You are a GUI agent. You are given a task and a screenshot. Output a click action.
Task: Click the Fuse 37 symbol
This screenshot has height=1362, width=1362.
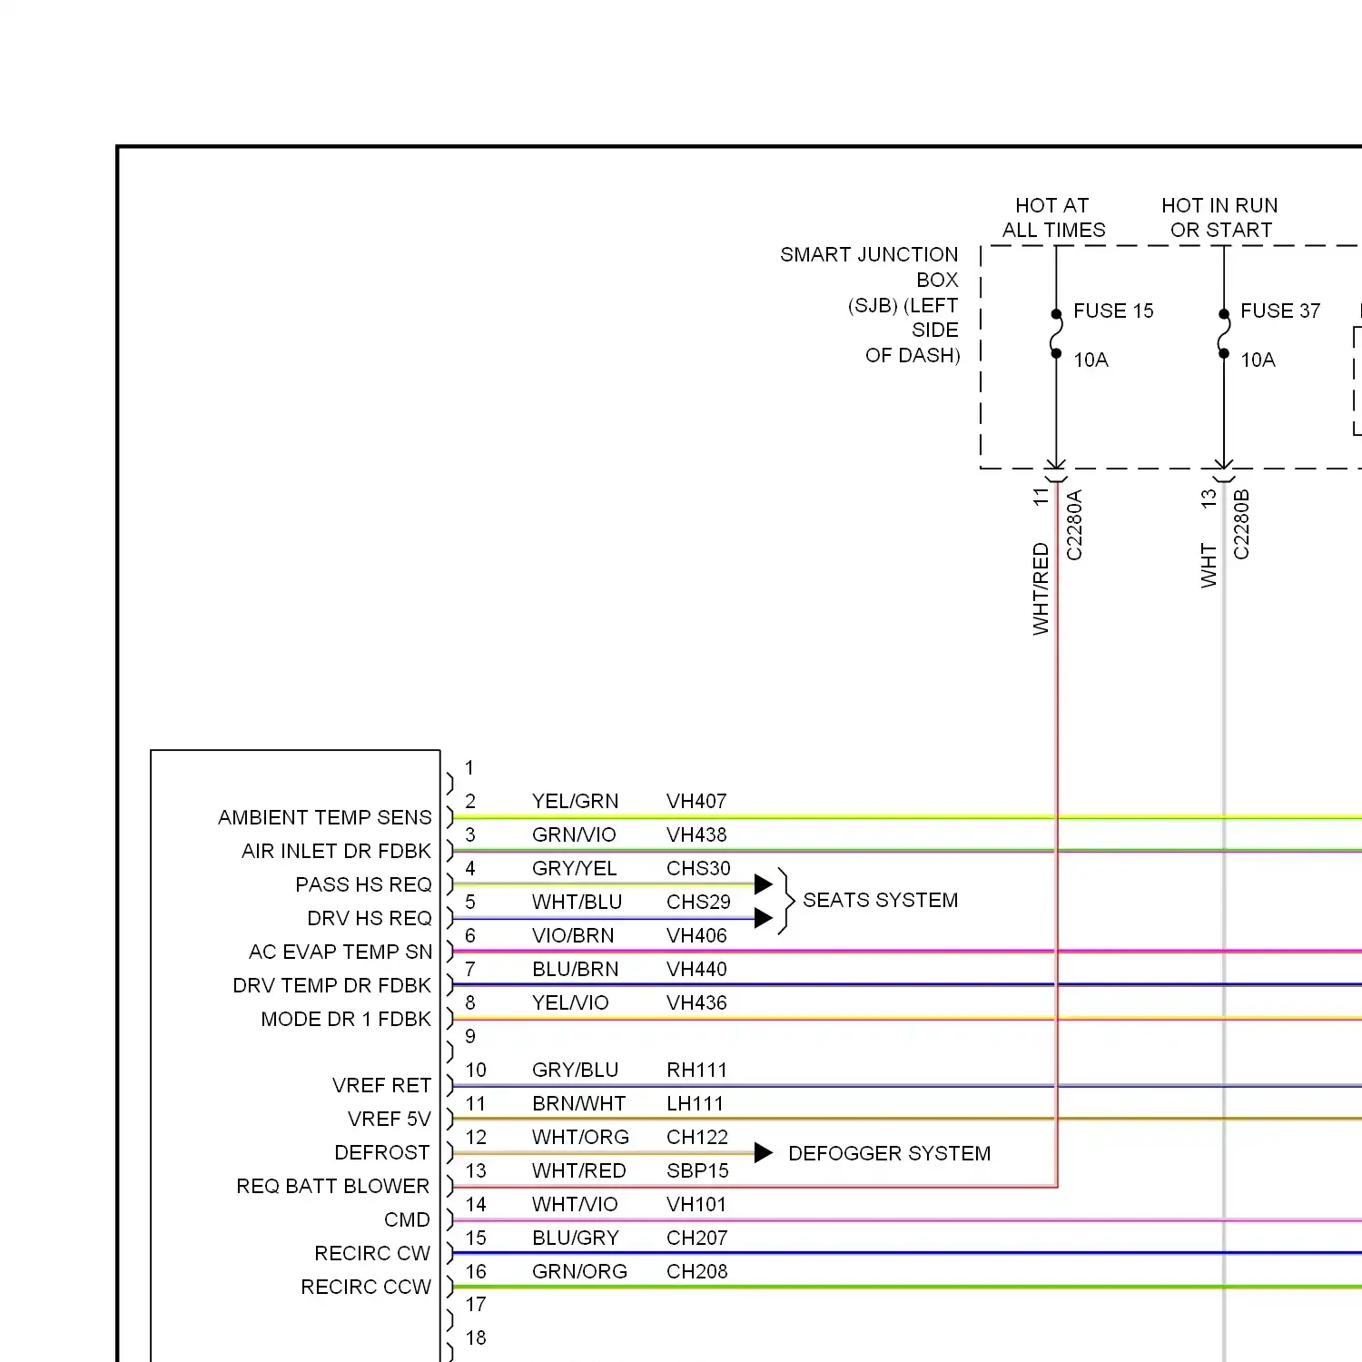pyautogui.click(x=1223, y=333)
